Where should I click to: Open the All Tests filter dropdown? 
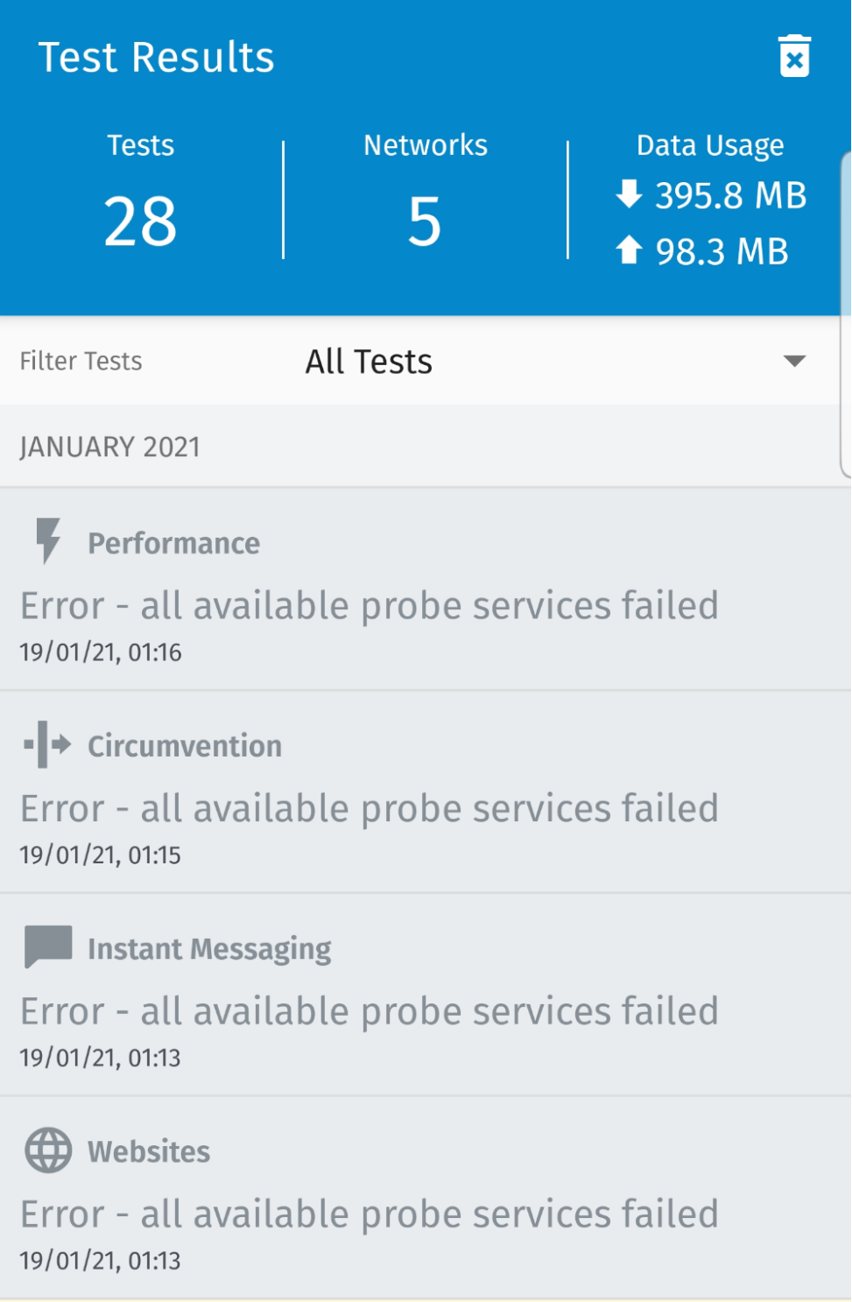pyautogui.click(x=369, y=362)
